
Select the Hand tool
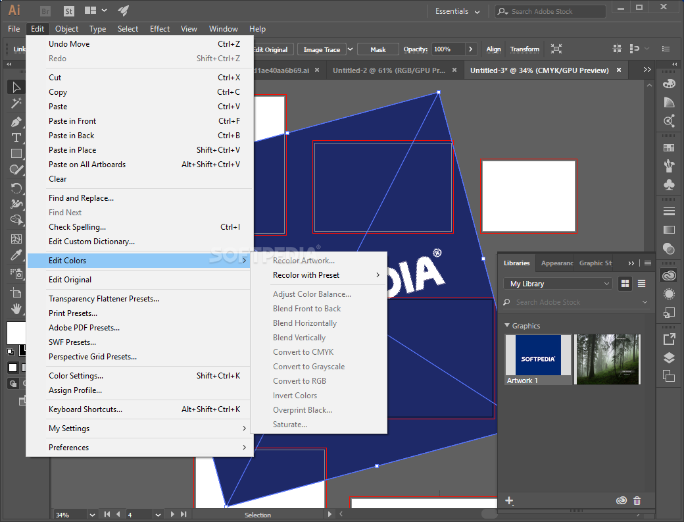point(16,309)
